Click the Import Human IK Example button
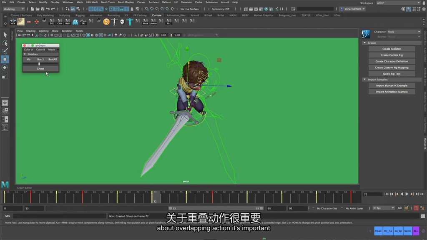Viewport: 427px width, 240px height. click(x=392, y=85)
